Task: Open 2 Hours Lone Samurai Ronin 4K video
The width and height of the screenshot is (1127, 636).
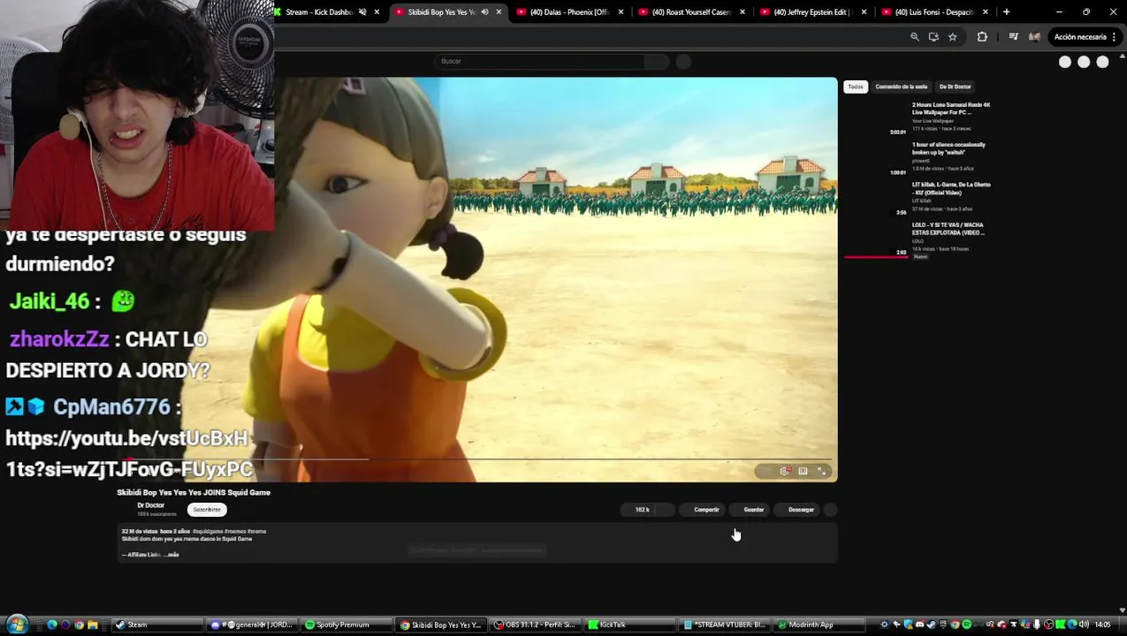Action: coord(951,109)
